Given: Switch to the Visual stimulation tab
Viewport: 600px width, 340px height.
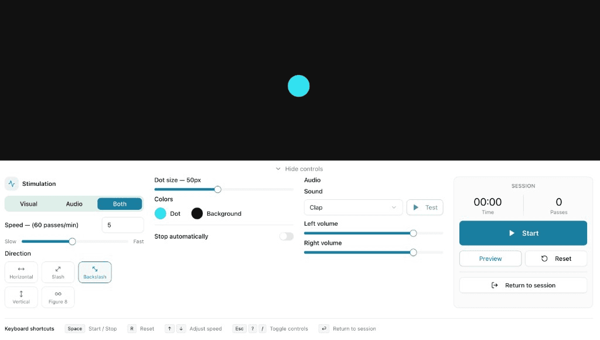Looking at the screenshot, I should [29, 204].
